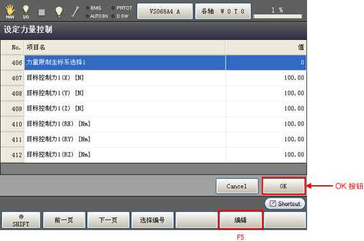Screen dimensions: 364x241
Task: Click the 选择编号 button
Action: click(152, 220)
